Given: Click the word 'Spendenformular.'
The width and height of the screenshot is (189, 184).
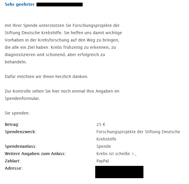Looking at the screenshot, I should click(x=22, y=98).
